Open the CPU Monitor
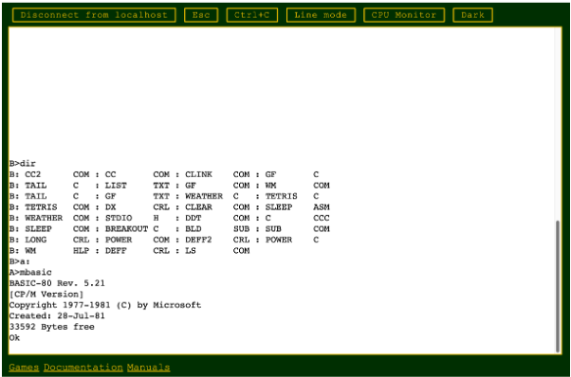571x377 pixels. [404, 15]
